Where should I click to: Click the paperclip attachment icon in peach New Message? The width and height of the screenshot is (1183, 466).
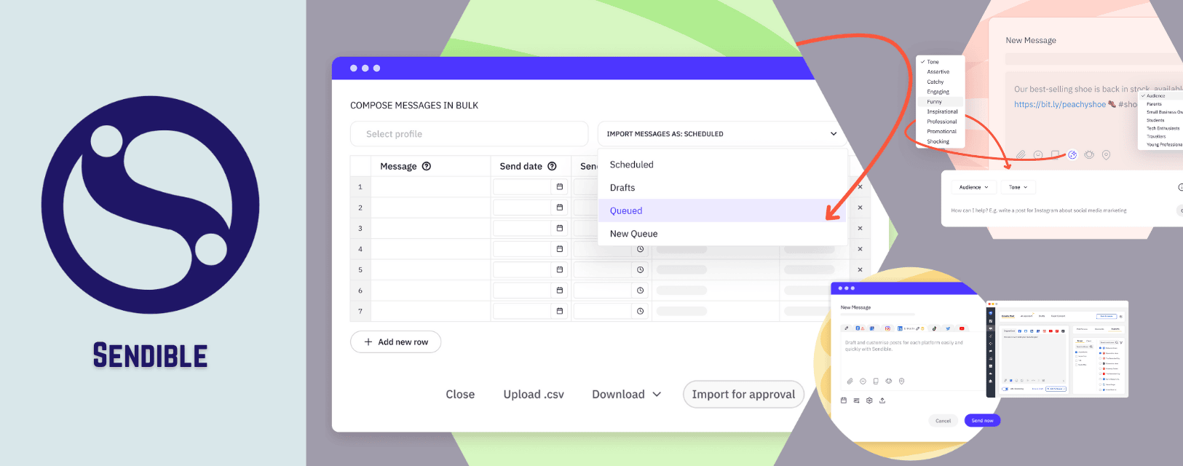[1021, 154]
